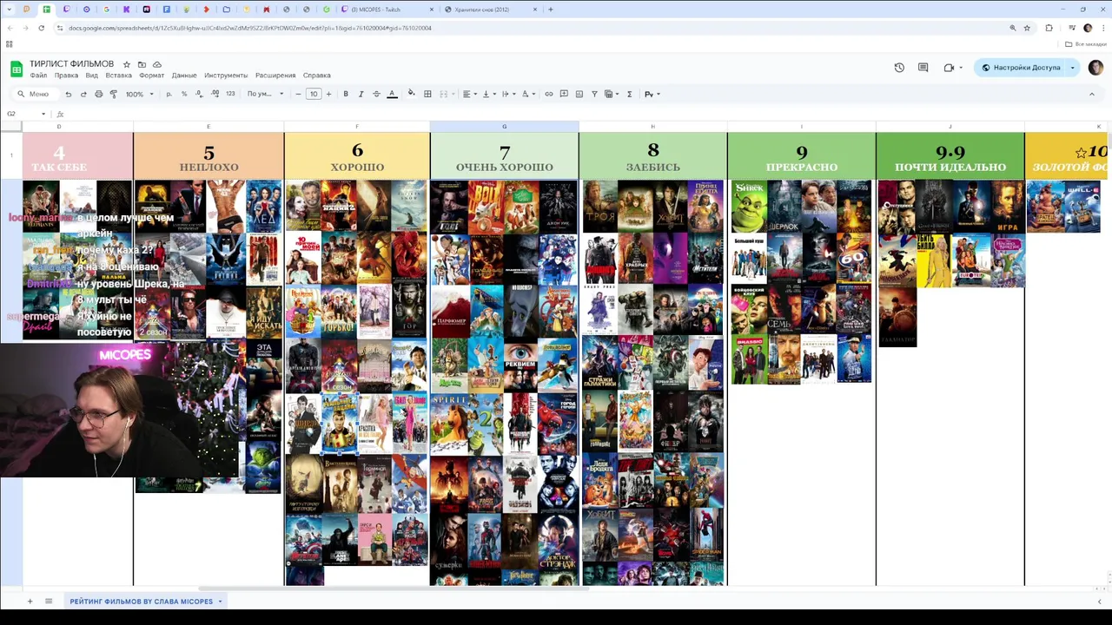Click the 7 ОЧЕНЬ ХОРОШО header cell
The height and width of the screenshot is (625, 1112).
[504, 156]
